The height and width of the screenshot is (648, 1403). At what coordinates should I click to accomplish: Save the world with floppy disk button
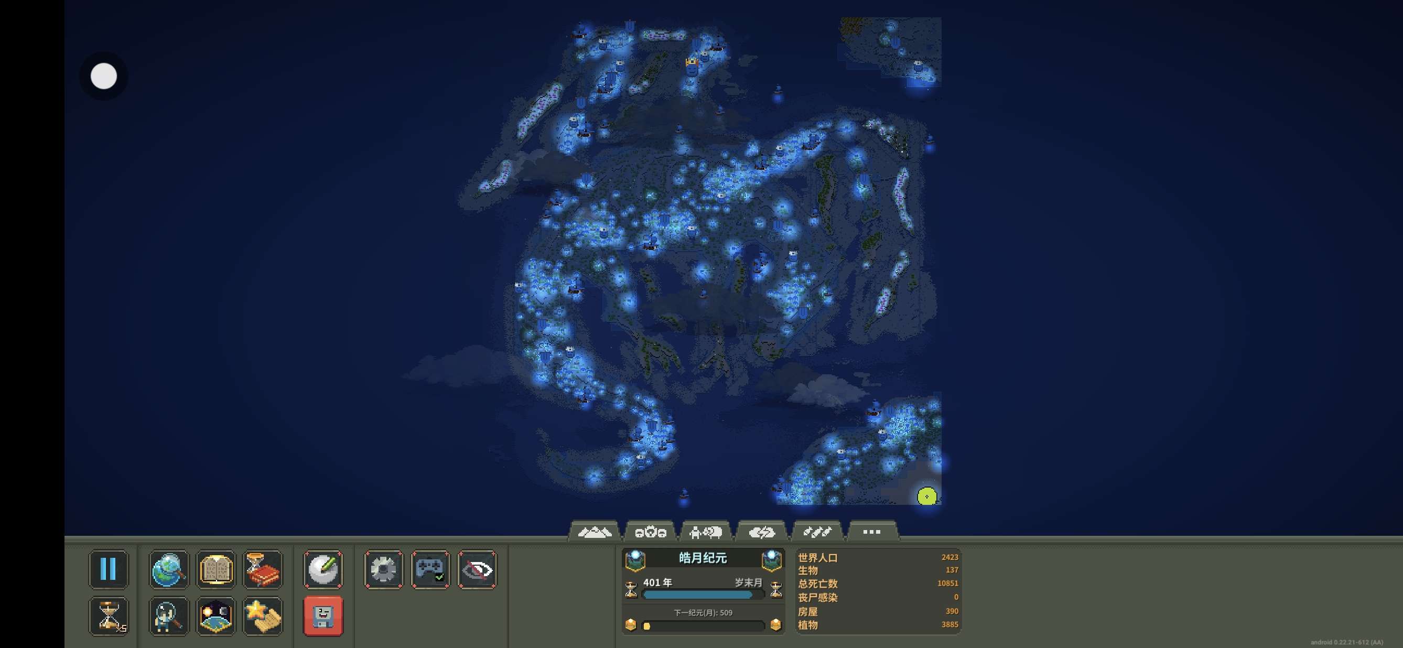click(x=323, y=616)
